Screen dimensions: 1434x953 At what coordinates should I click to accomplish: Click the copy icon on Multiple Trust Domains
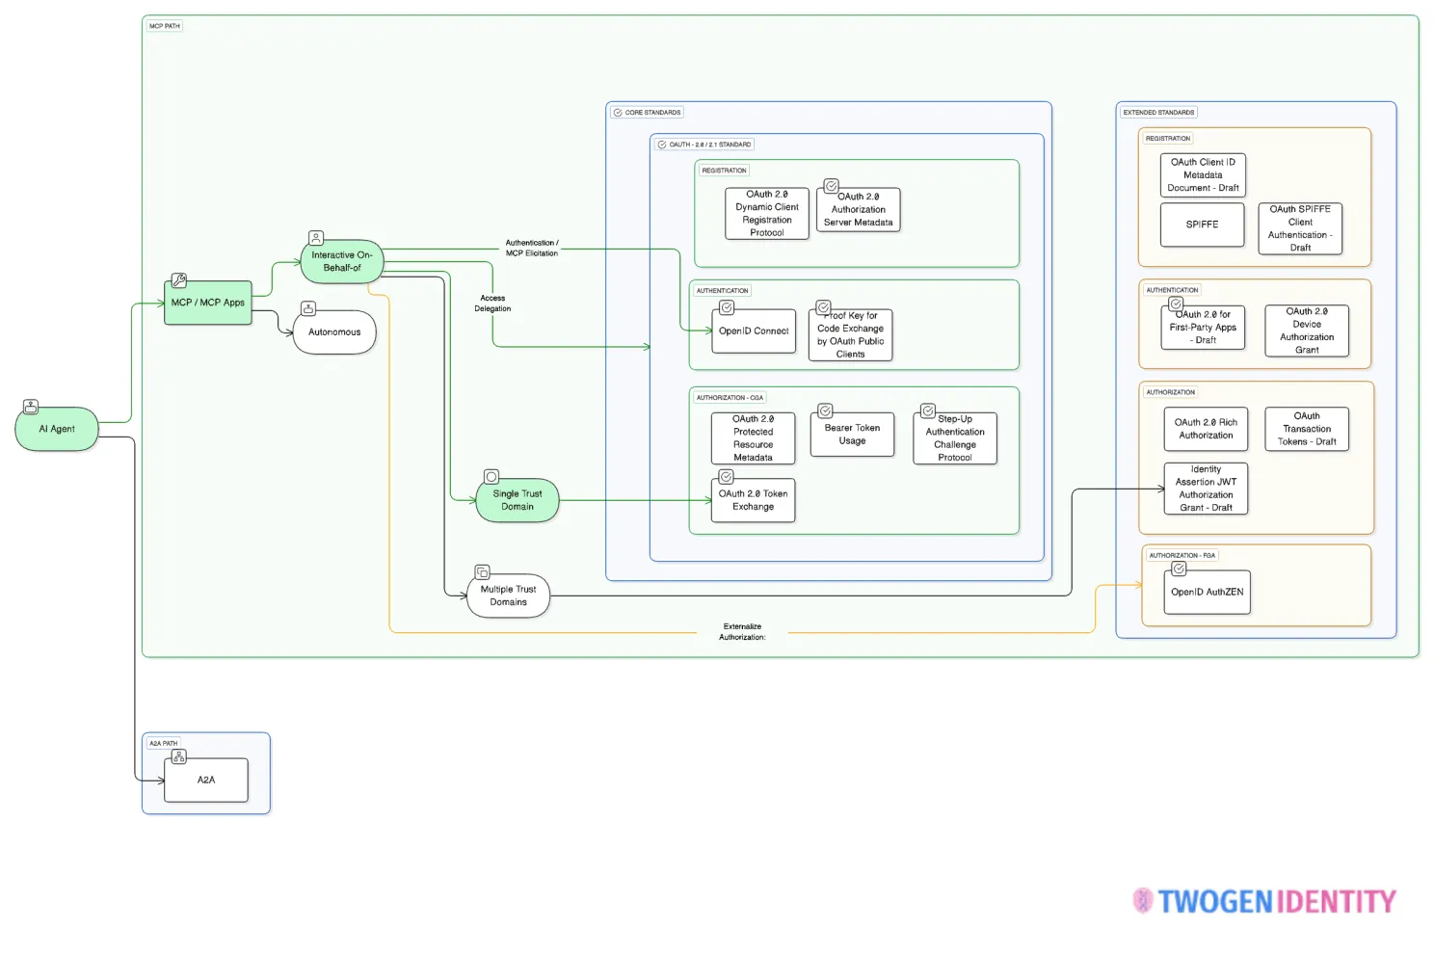tap(482, 572)
